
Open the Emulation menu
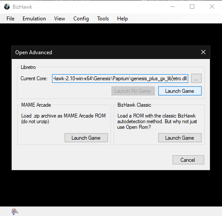click(34, 19)
